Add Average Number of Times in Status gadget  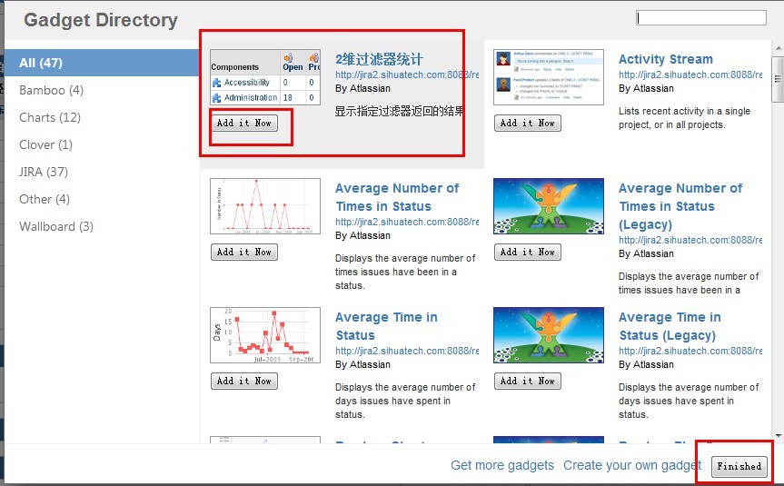pyautogui.click(x=244, y=252)
